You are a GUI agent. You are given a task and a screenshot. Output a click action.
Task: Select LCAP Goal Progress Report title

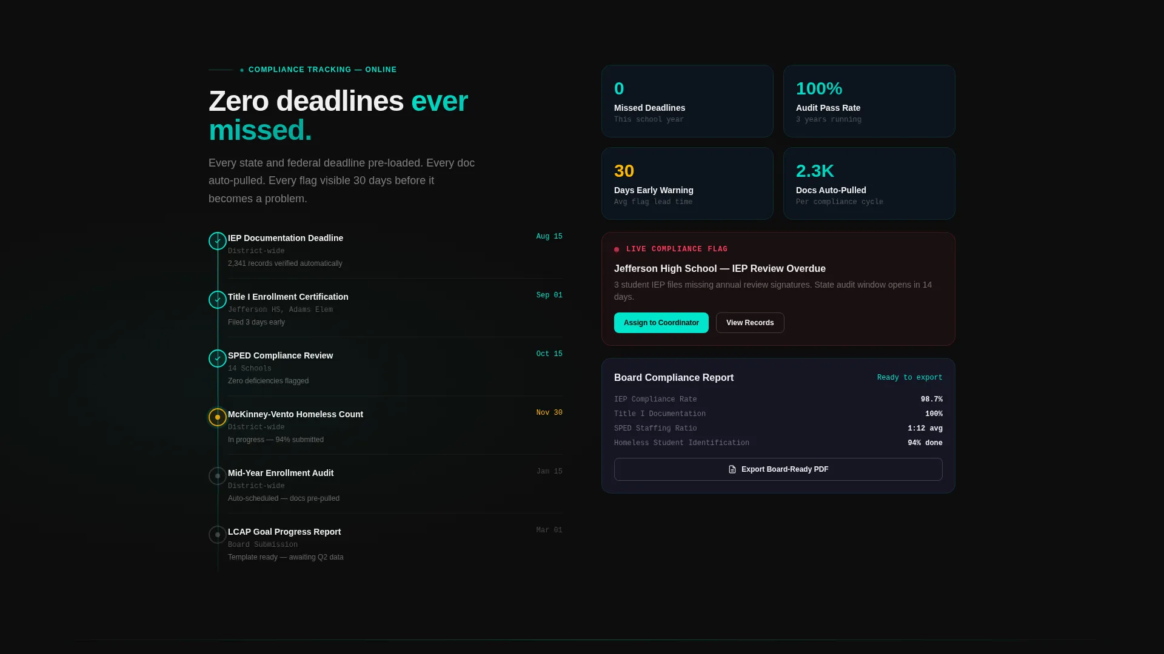284,532
